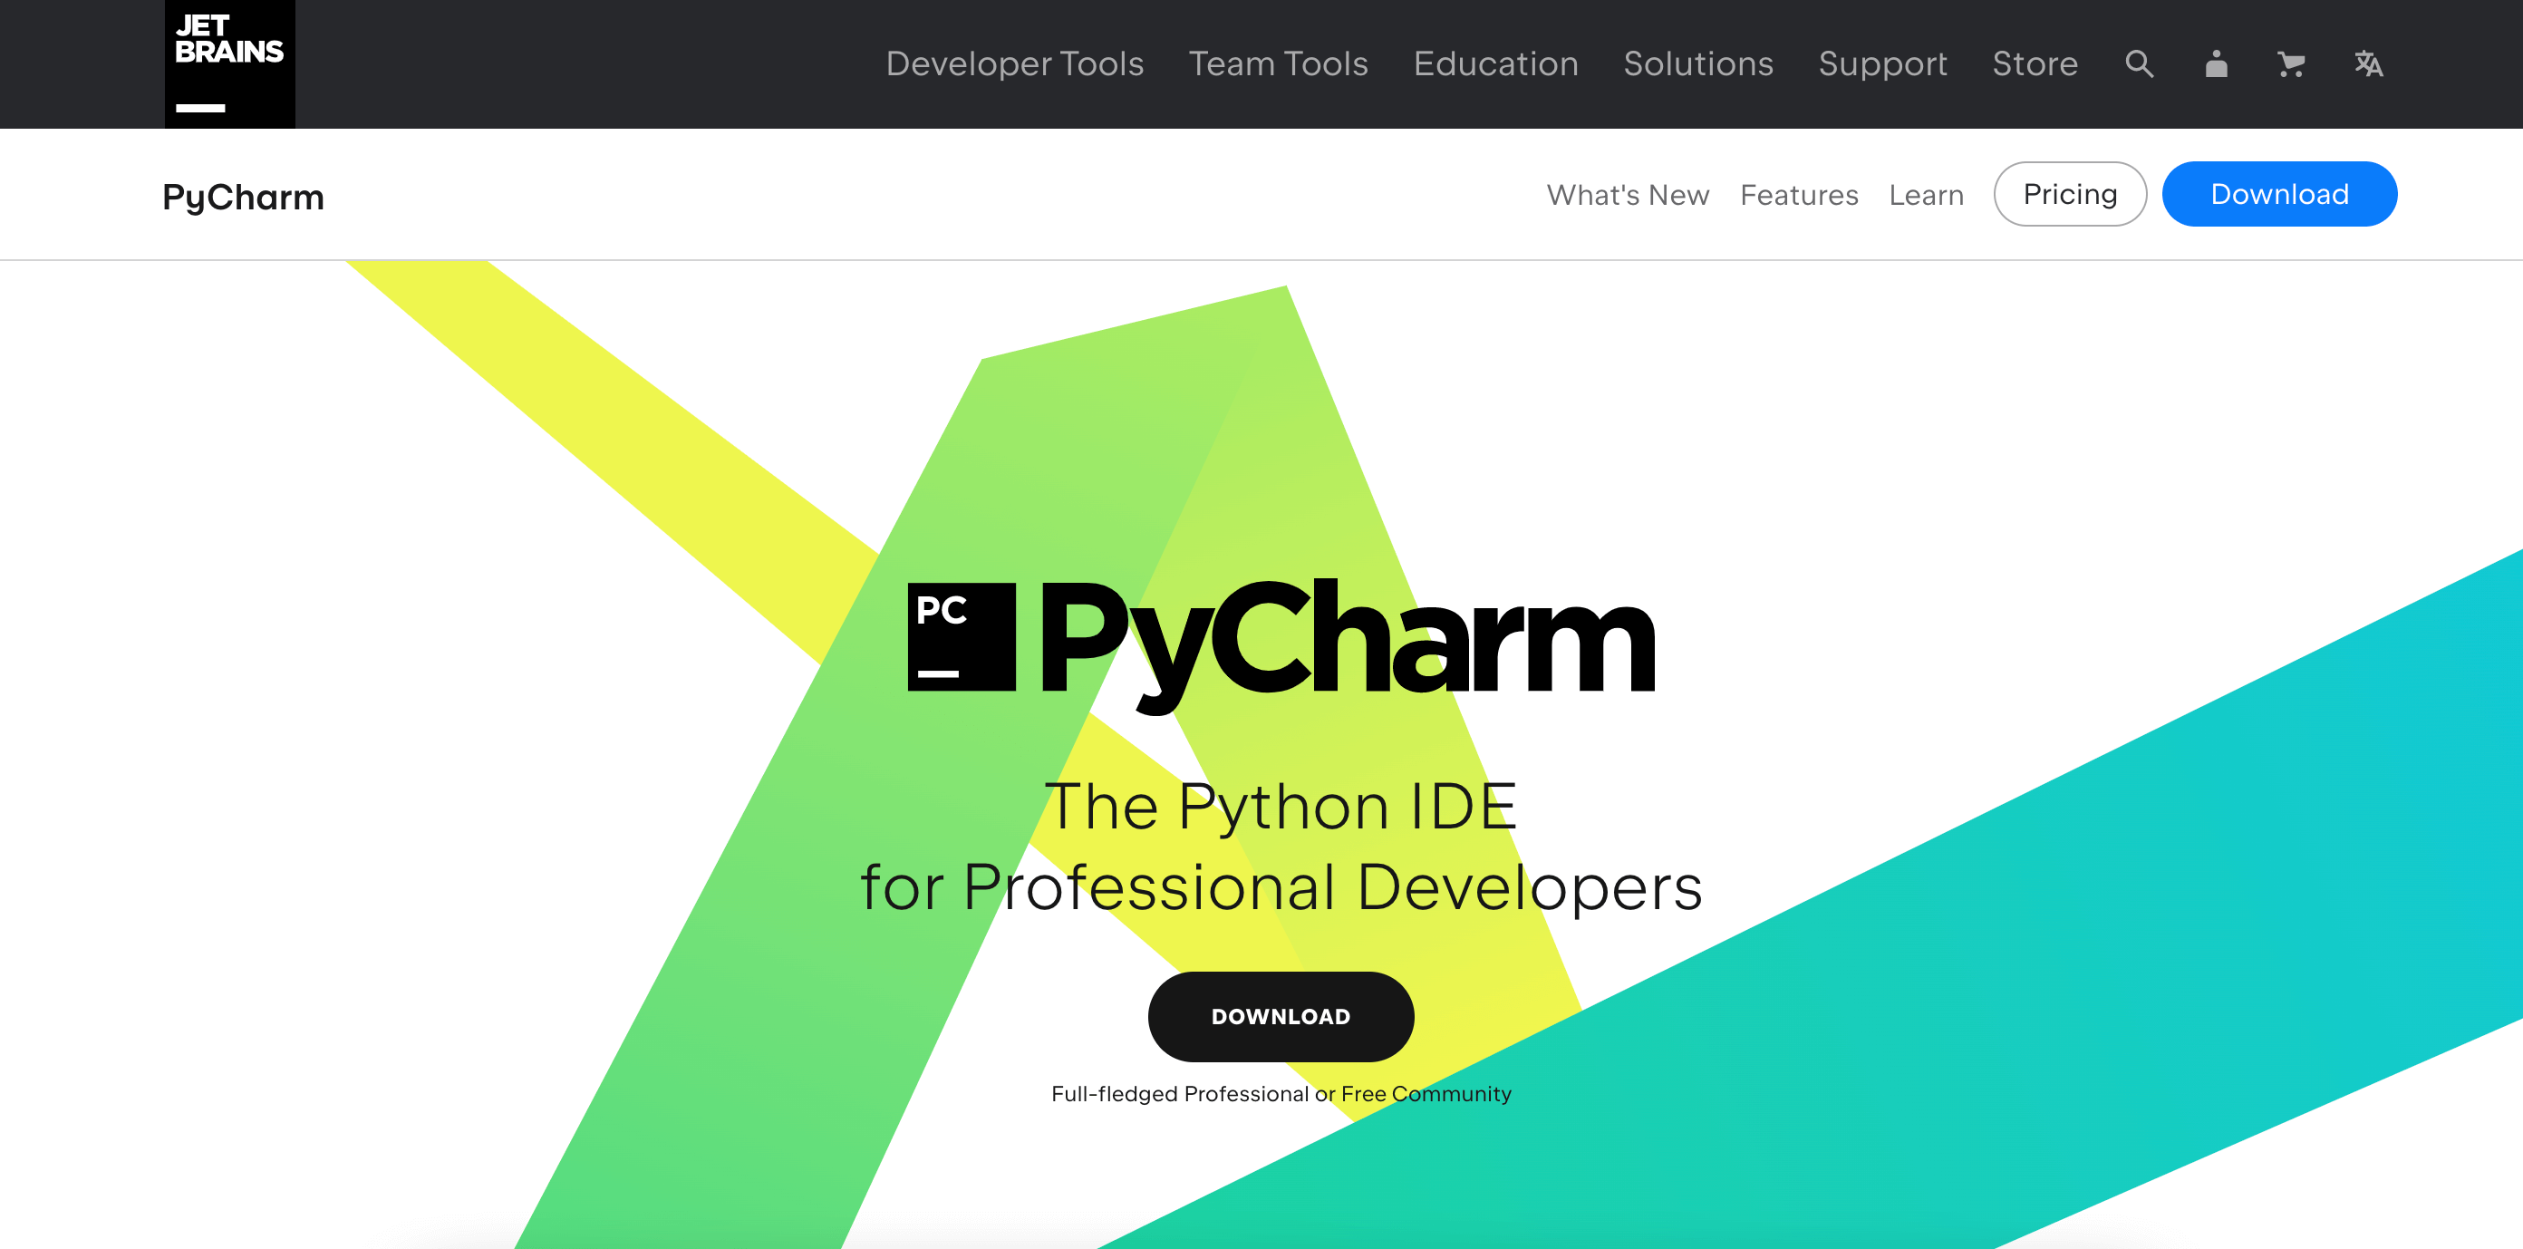Click the Pricing button
This screenshot has height=1249, width=2523.
[2071, 193]
